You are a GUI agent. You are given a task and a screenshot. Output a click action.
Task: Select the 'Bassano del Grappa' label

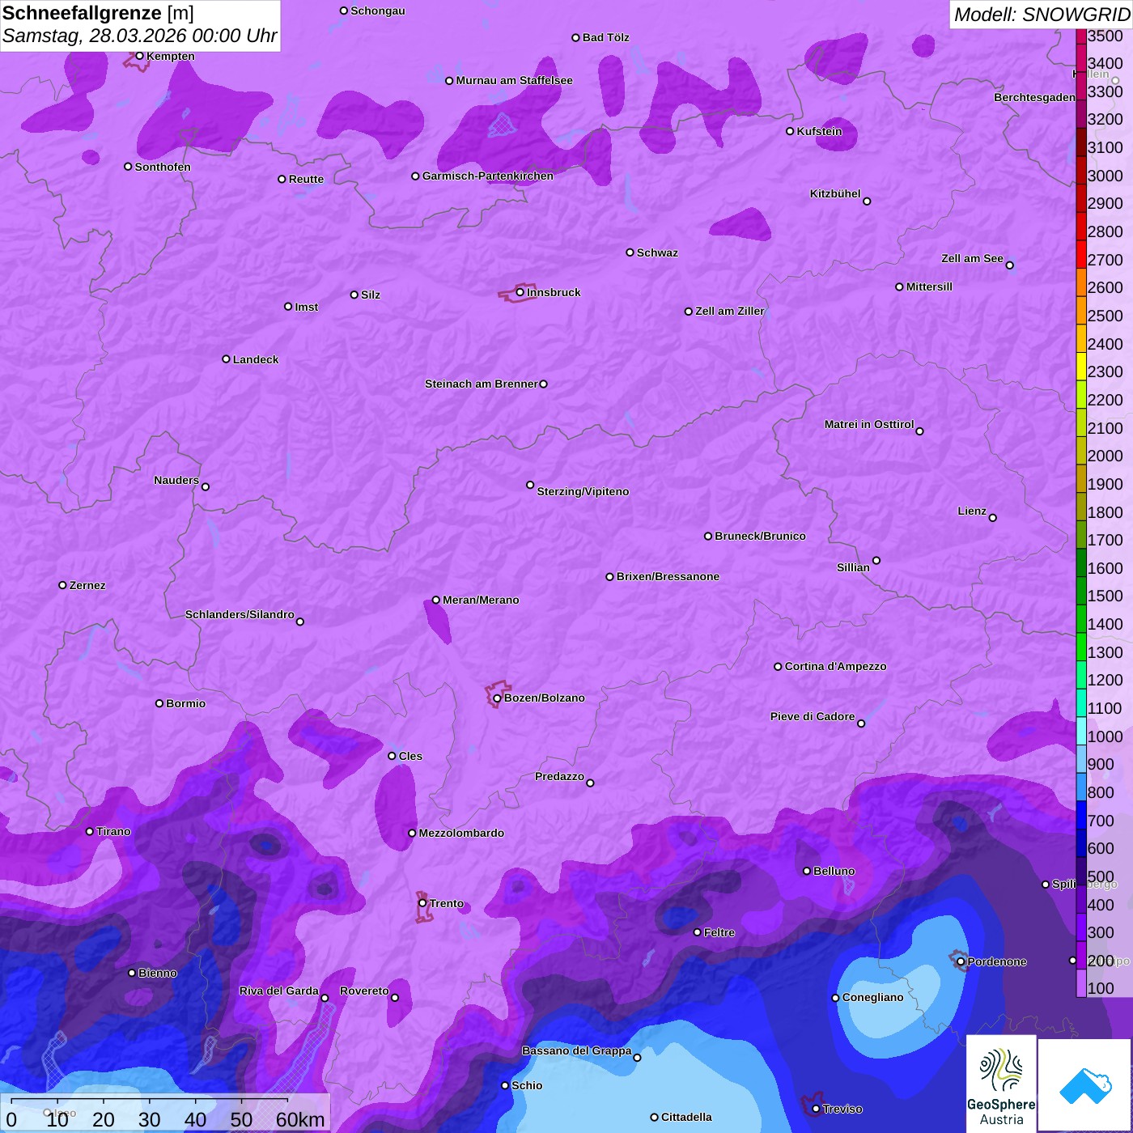point(576,1050)
